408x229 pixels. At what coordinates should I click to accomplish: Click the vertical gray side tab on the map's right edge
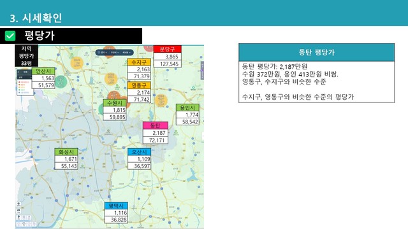click(202, 71)
